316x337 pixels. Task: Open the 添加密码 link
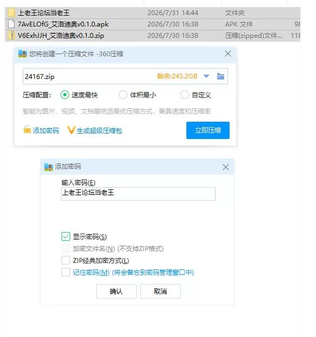46,131
